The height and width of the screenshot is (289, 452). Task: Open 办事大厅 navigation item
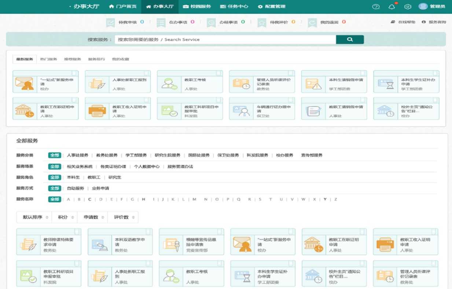(160, 7)
